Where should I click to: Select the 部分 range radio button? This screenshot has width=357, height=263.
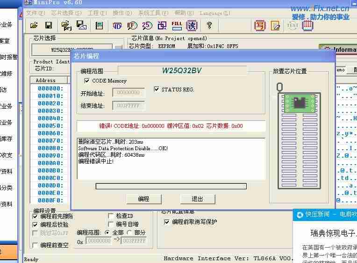(x=130, y=232)
